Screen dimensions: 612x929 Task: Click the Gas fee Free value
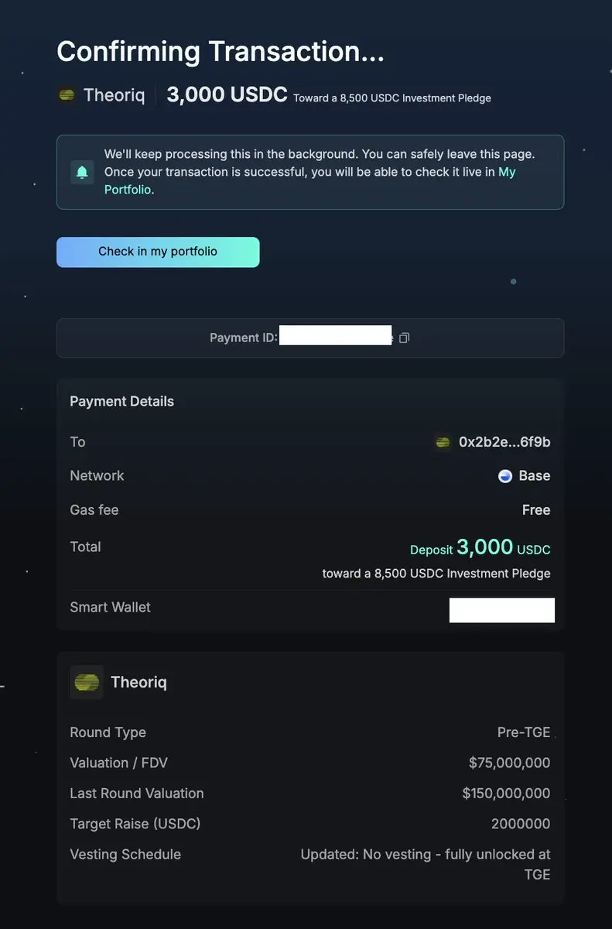click(x=536, y=510)
